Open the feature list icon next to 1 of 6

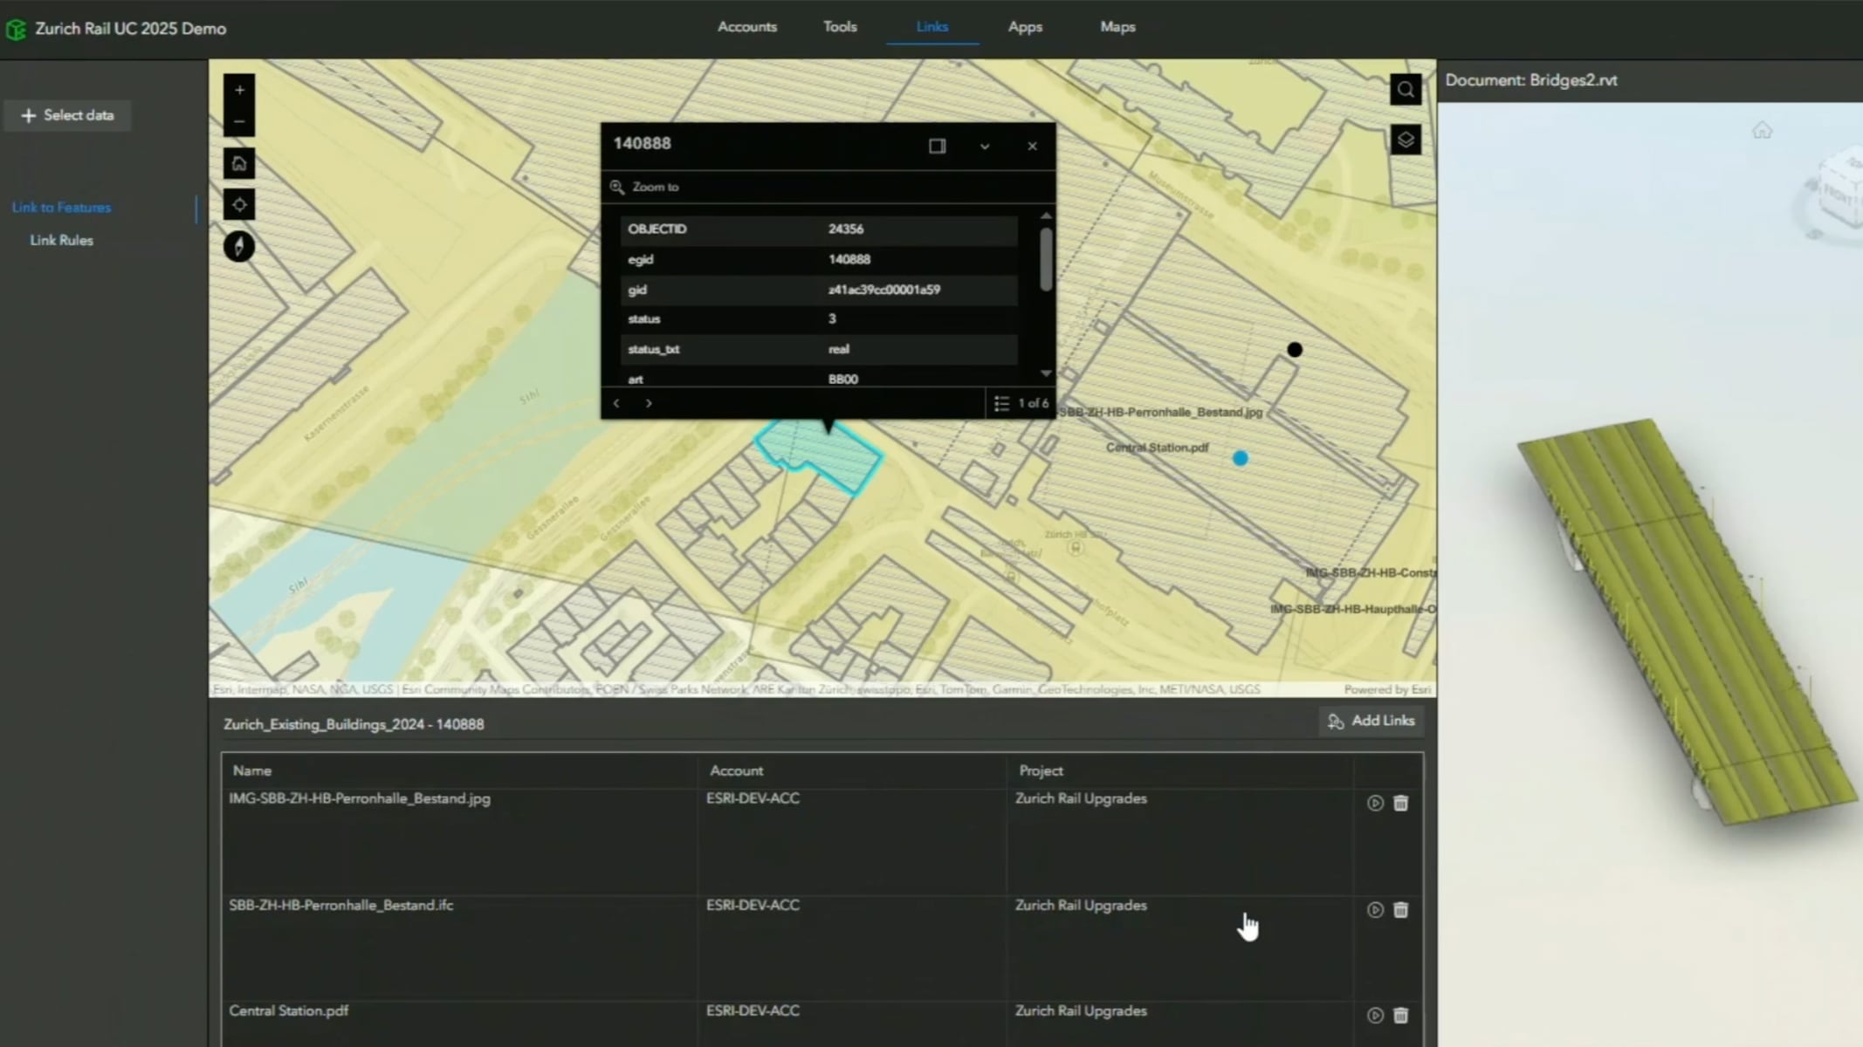point(1001,402)
